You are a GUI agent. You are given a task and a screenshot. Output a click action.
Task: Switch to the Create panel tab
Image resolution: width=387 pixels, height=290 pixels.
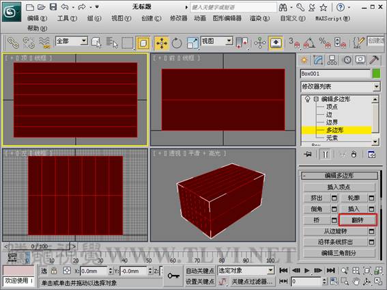tap(304, 60)
